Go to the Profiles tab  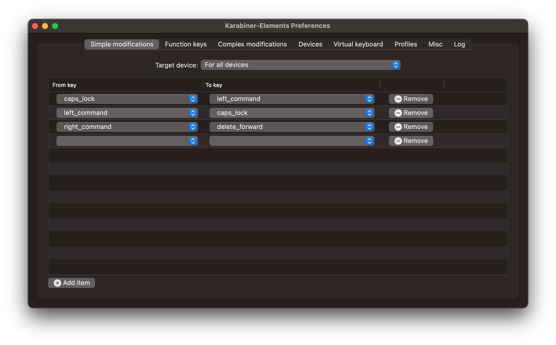405,44
